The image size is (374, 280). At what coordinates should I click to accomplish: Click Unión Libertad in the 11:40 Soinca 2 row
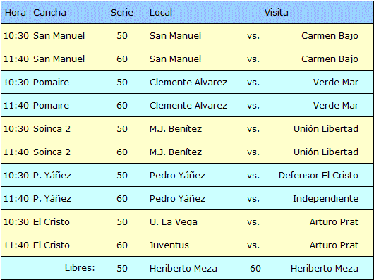[326, 152]
